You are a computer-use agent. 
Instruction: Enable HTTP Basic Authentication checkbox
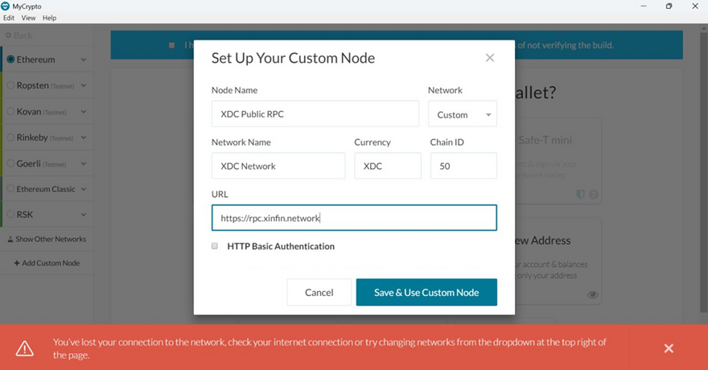(215, 246)
